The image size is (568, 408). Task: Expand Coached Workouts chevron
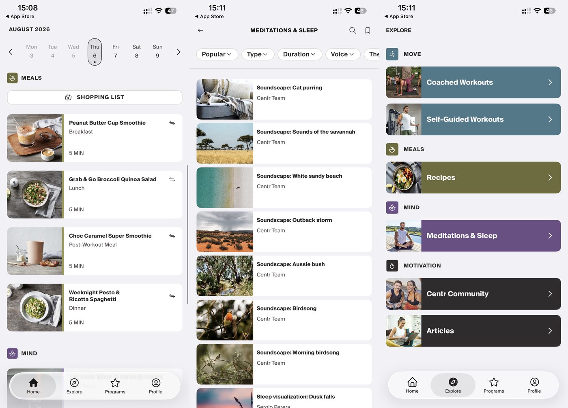pyautogui.click(x=550, y=83)
